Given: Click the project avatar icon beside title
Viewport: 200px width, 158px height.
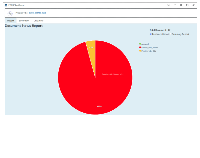Looking at the screenshot, I should pyautogui.click(x=10, y=13).
